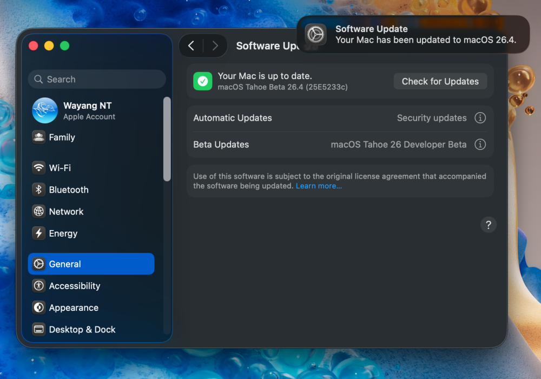Click the Software Update notification gear icon
The image size is (541, 379).
pos(315,35)
